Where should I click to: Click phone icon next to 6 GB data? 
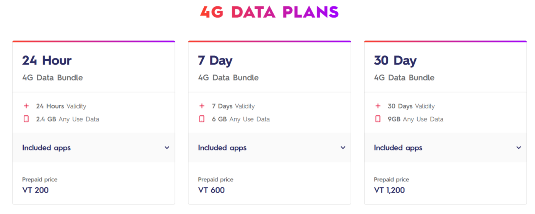click(202, 119)
